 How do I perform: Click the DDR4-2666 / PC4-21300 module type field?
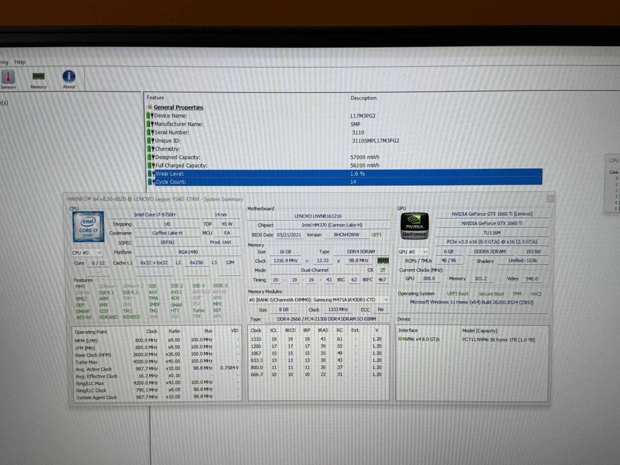tap(326, 319)
